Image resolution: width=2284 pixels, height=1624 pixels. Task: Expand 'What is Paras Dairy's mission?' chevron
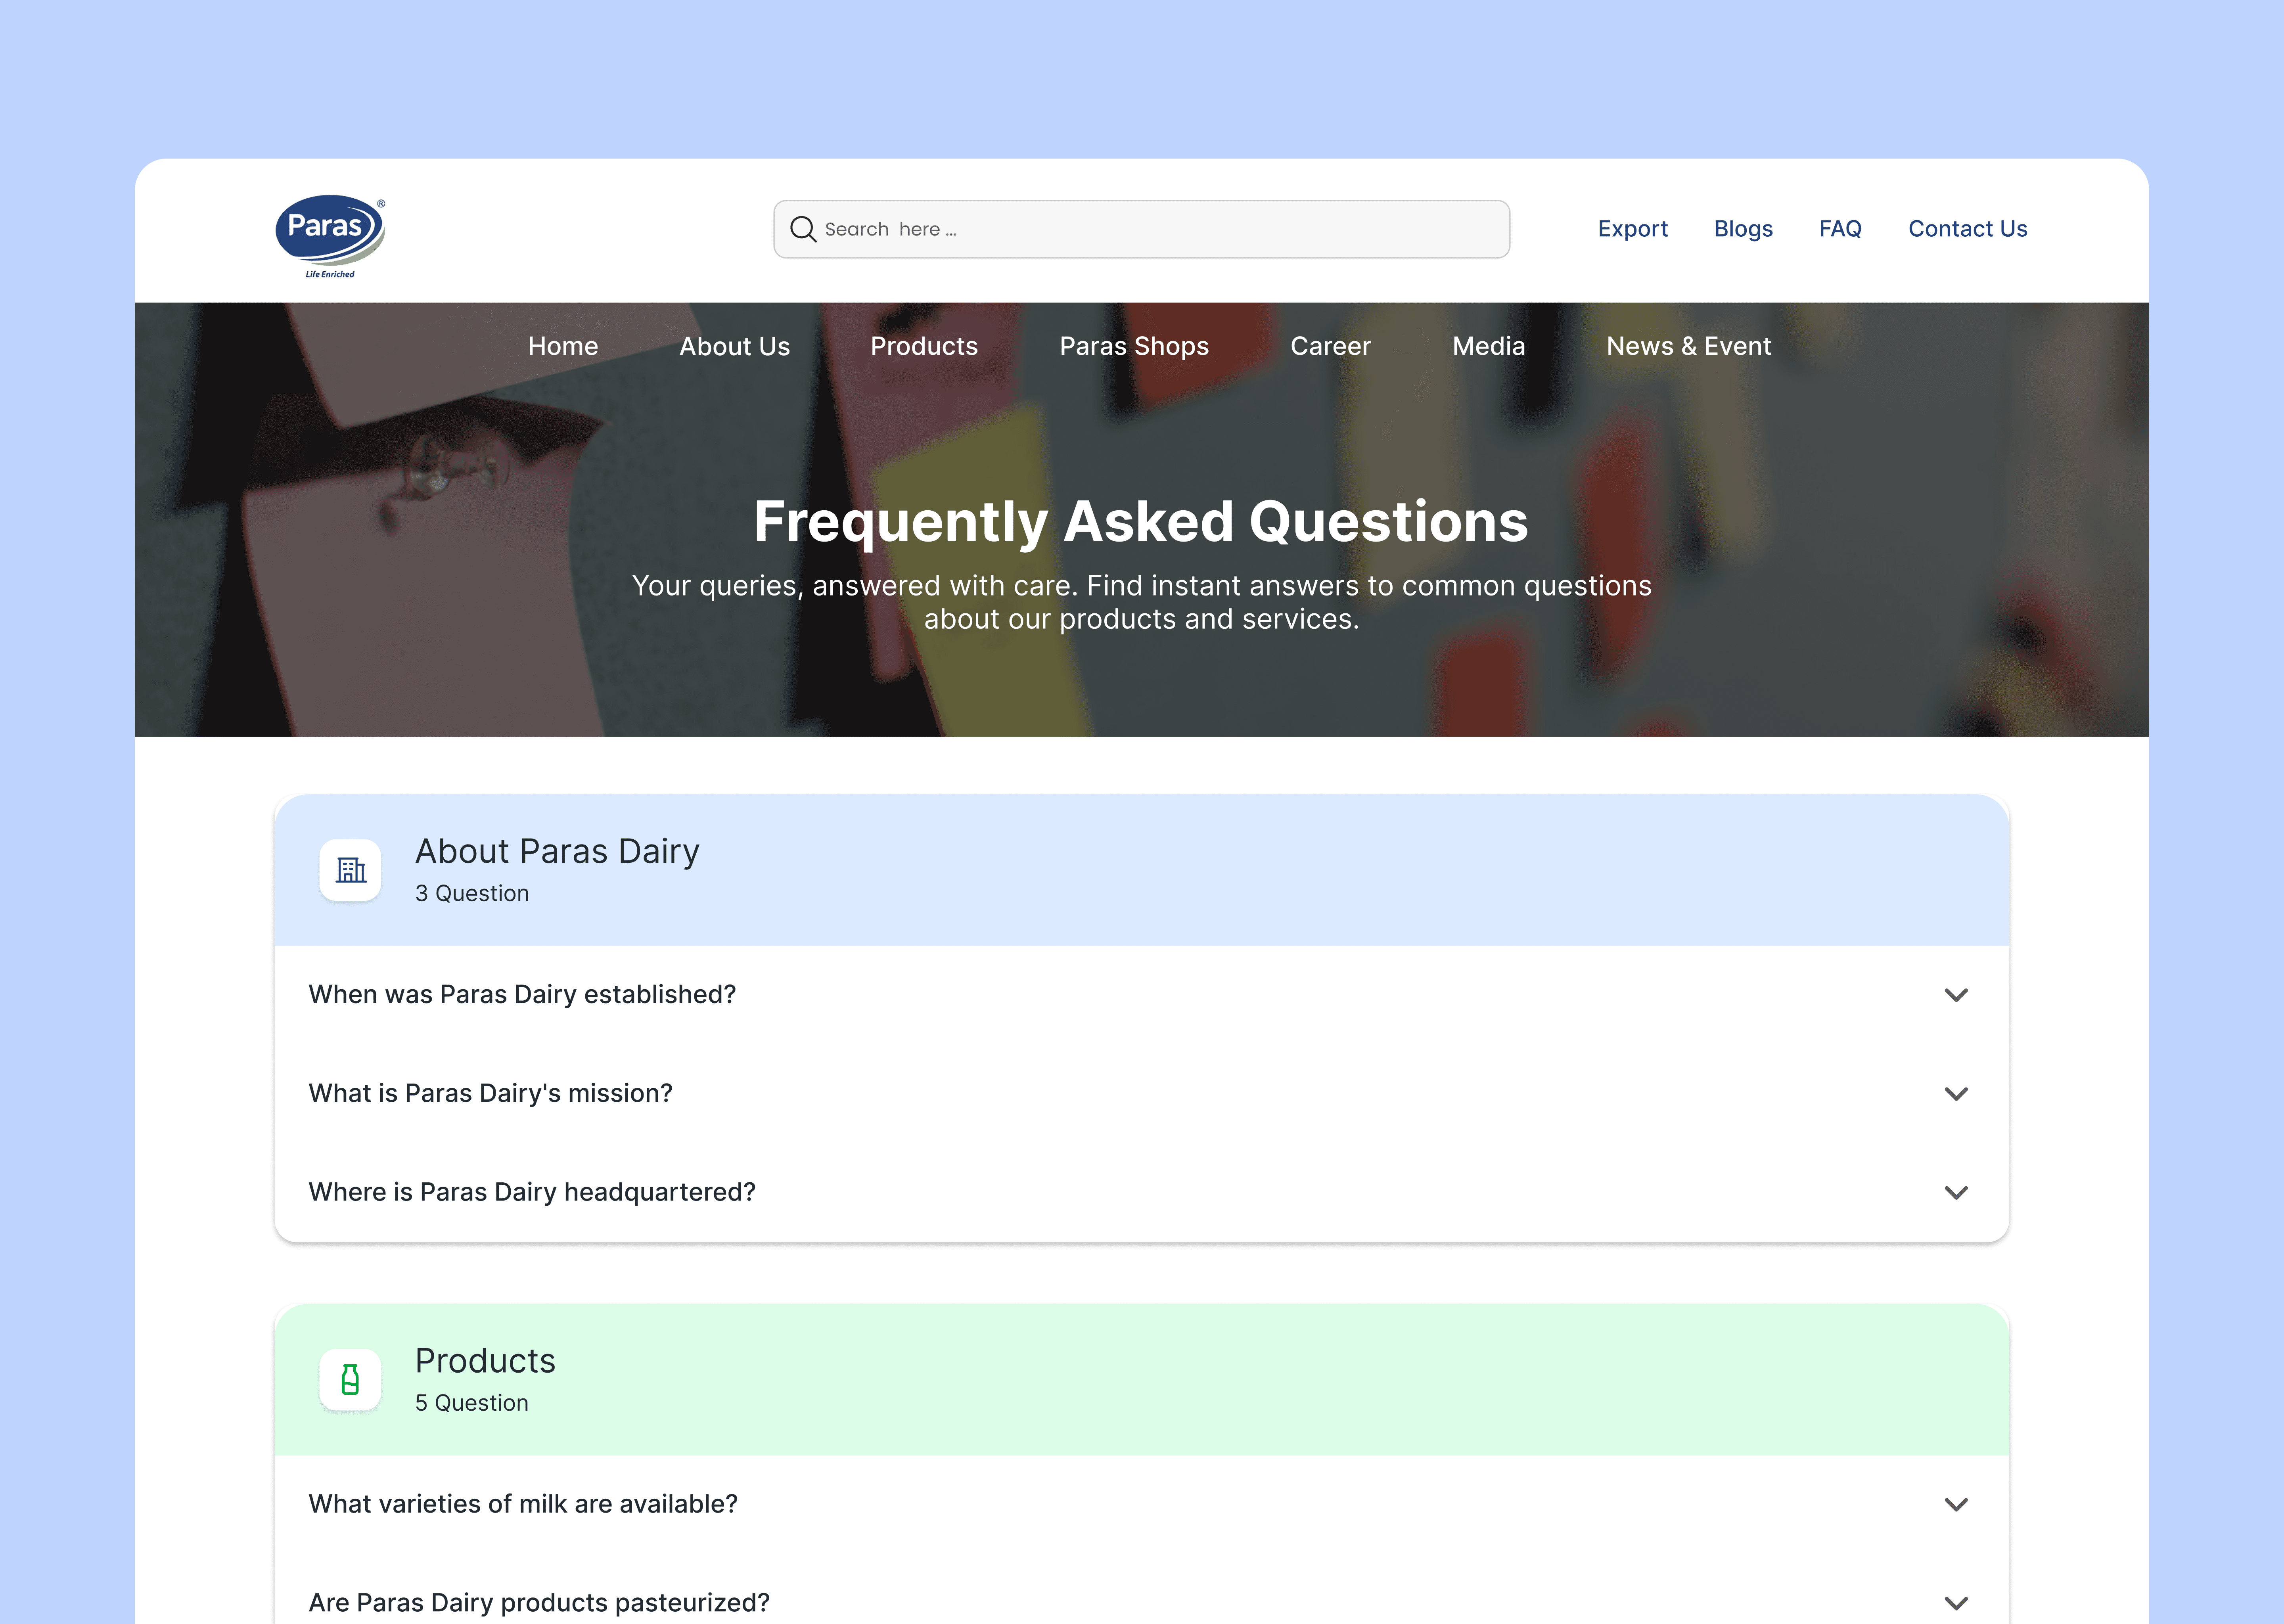1956,1093
